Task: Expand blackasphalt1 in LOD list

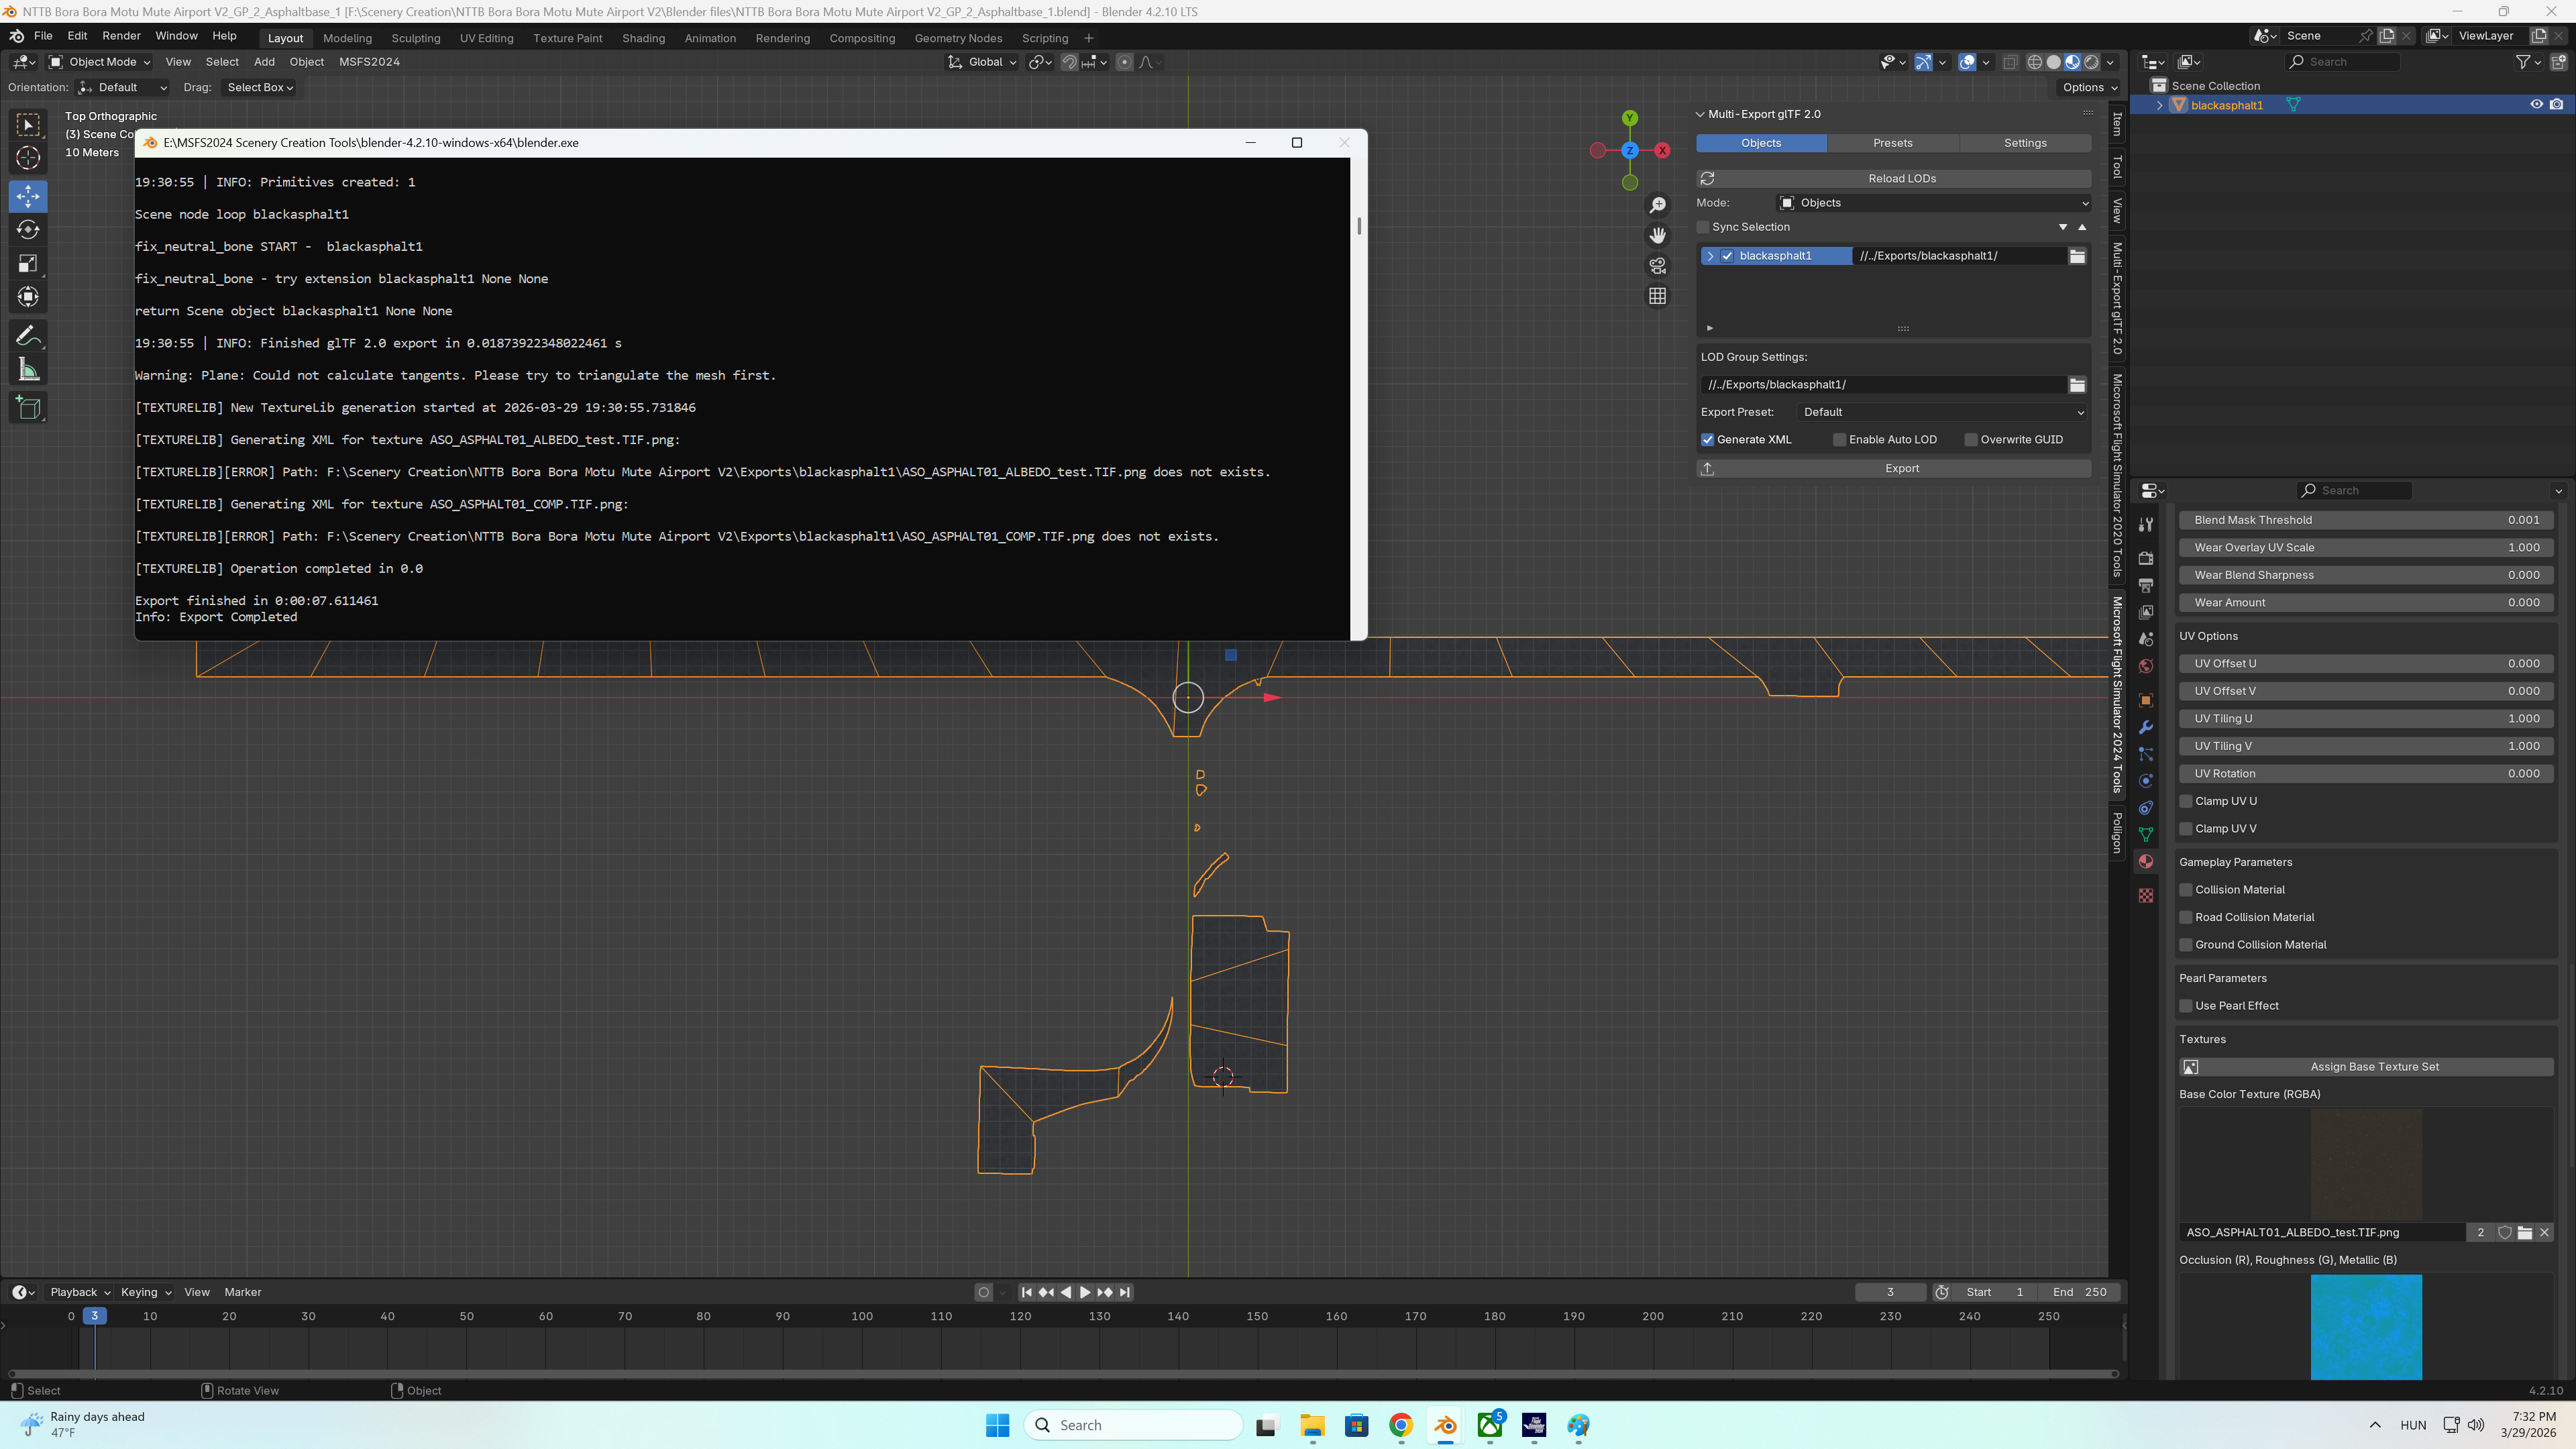Action: pyautogui.click(x=1710, y=256)
